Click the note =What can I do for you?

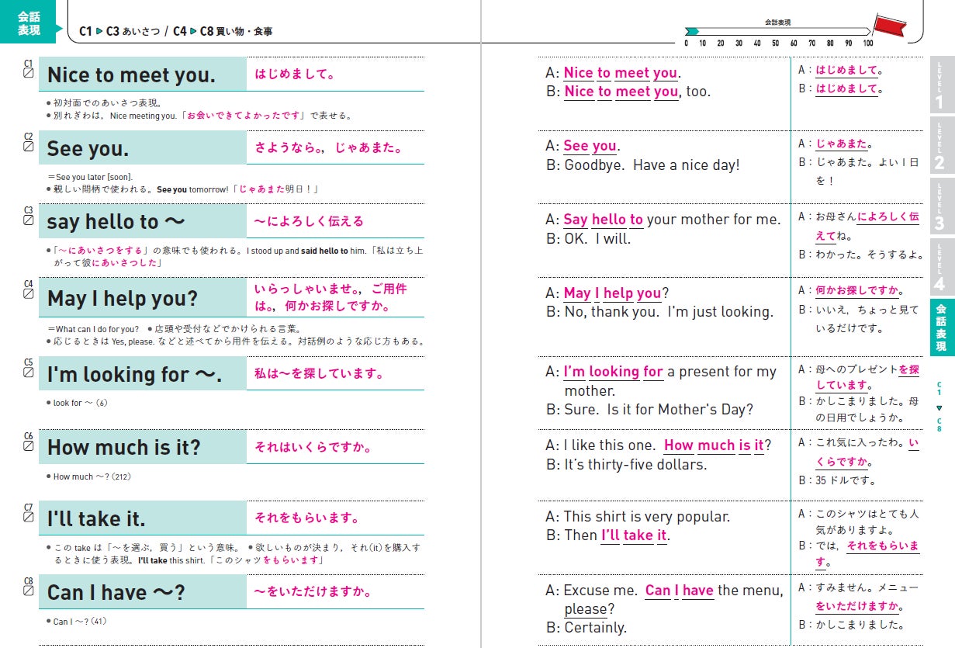[93, 328]
